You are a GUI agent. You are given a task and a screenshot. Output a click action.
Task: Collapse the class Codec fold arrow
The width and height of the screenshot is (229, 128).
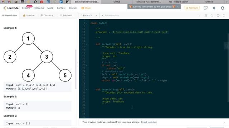pos(87,23)
